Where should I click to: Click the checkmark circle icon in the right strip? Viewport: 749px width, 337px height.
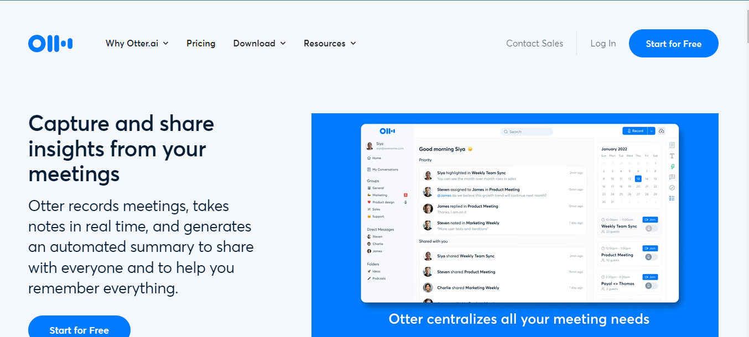pos(672,188)
